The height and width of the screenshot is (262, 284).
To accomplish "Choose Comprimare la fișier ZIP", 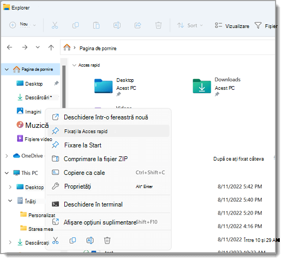I will [109, 159].
